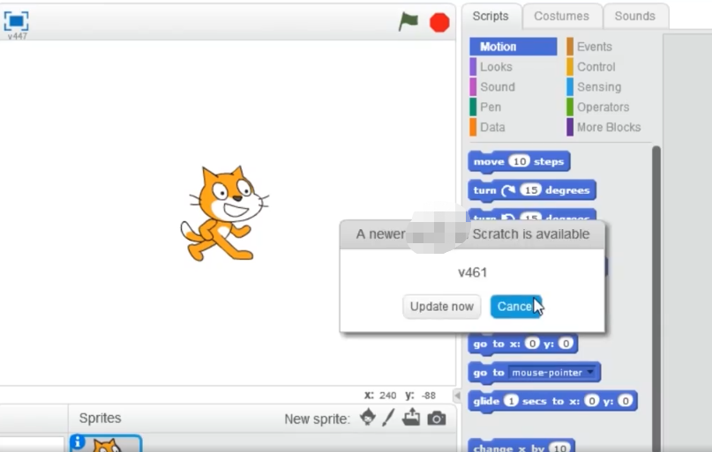712x452 pixels.
Task: Click the glide secs to x y block
Action: [x=552, y=401]
